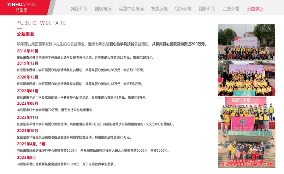
Task: Click the red 公益事业 section title
Action: pos(26,34)
